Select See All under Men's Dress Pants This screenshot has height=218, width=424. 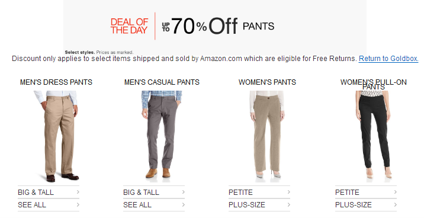click(49, 205)
